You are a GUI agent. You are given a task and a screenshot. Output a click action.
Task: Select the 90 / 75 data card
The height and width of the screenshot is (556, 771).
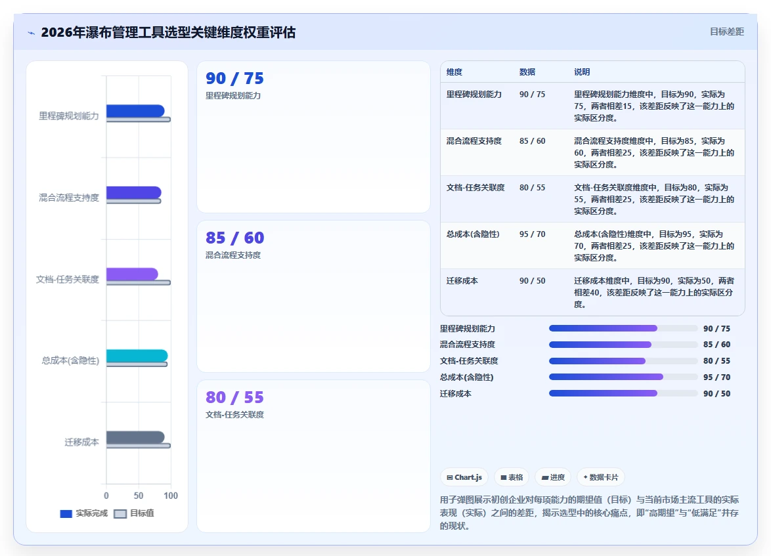tap(313, 137)
